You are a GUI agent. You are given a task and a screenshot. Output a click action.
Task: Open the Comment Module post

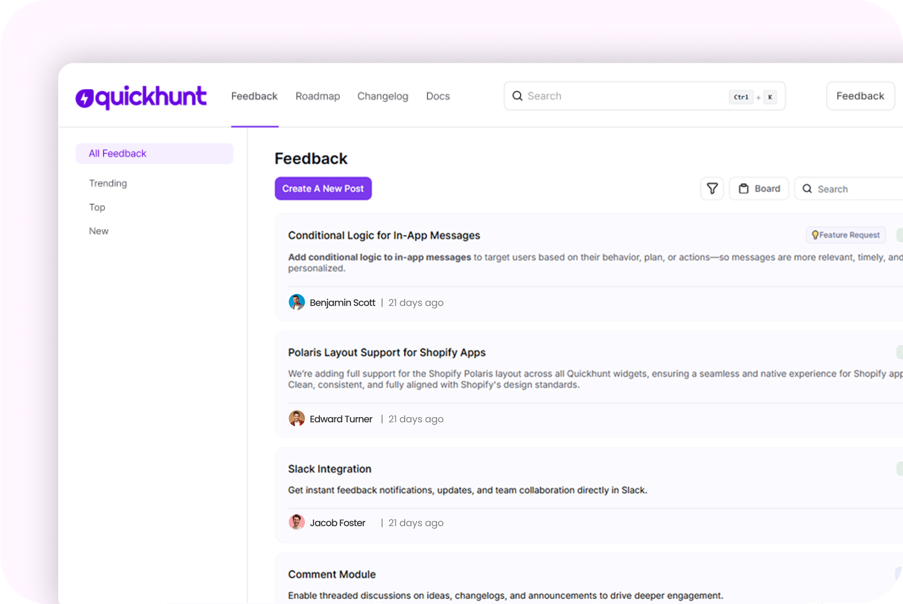coord(332,574)
